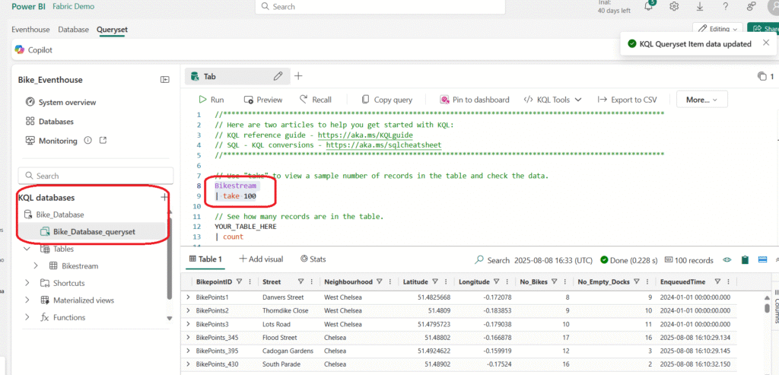This screenshot has height=375, width=779.
Task: Open the KQL Tools dropdown
Action: [552, 100]
